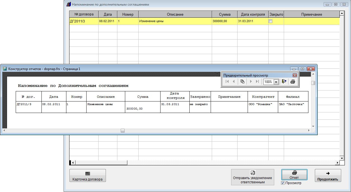Go to first page in preview toolbar
This screenshot has height=192, width=351.
point(227,82)
